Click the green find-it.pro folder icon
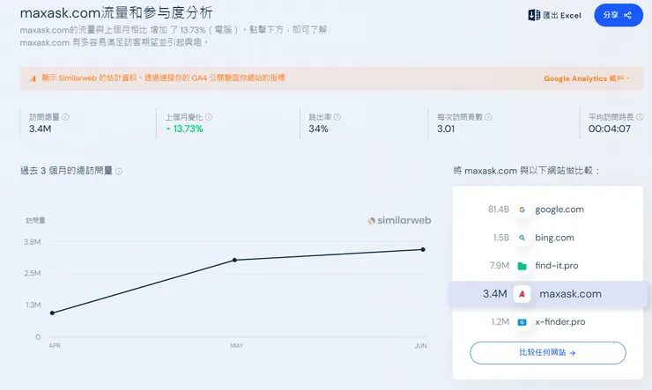The image size is (652, 390). 522,266
